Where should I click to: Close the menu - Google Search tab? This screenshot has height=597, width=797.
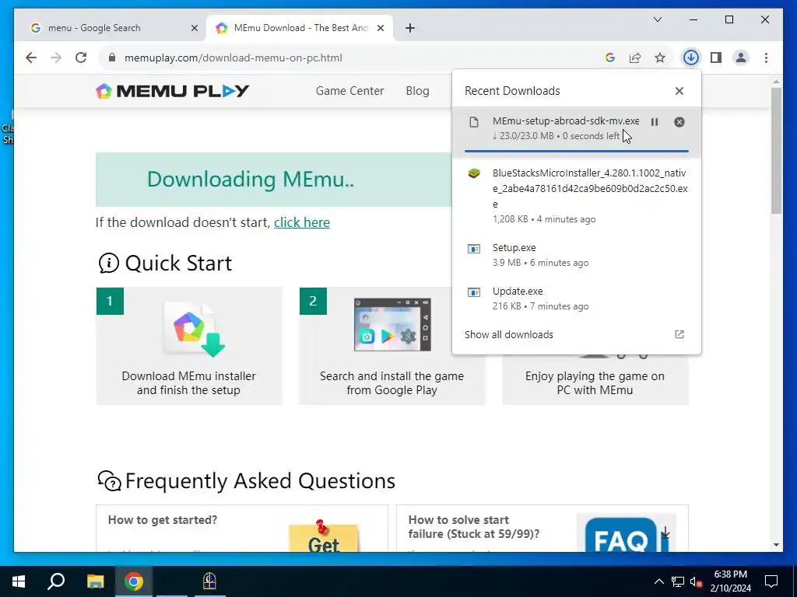pos(194,29)
